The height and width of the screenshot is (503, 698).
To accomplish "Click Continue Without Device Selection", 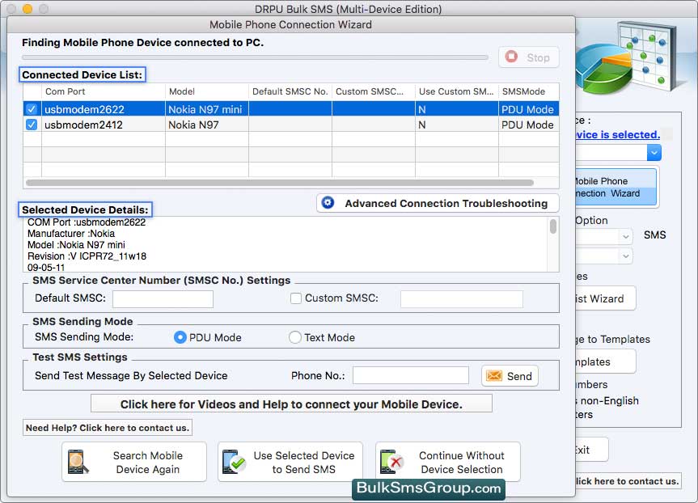I will coord(448,462).
